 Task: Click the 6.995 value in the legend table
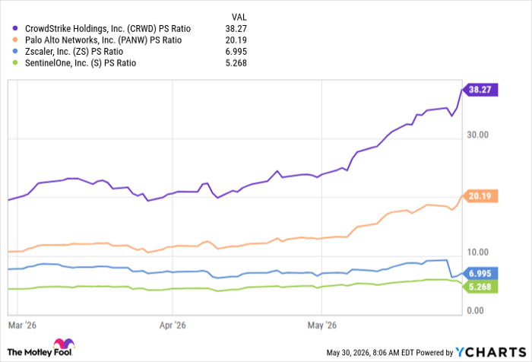pos(236,52)
